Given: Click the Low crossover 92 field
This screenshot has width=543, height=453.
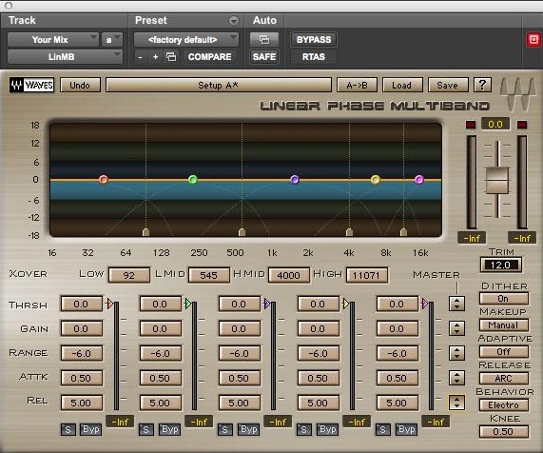Looking at the screenshot, I should [x=129, y=275].
